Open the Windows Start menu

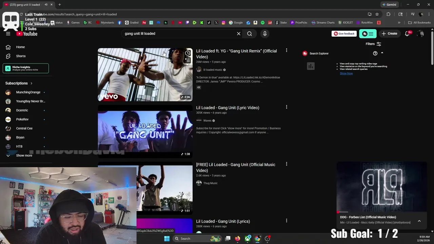pyautogui.click(x=167, y=239)
